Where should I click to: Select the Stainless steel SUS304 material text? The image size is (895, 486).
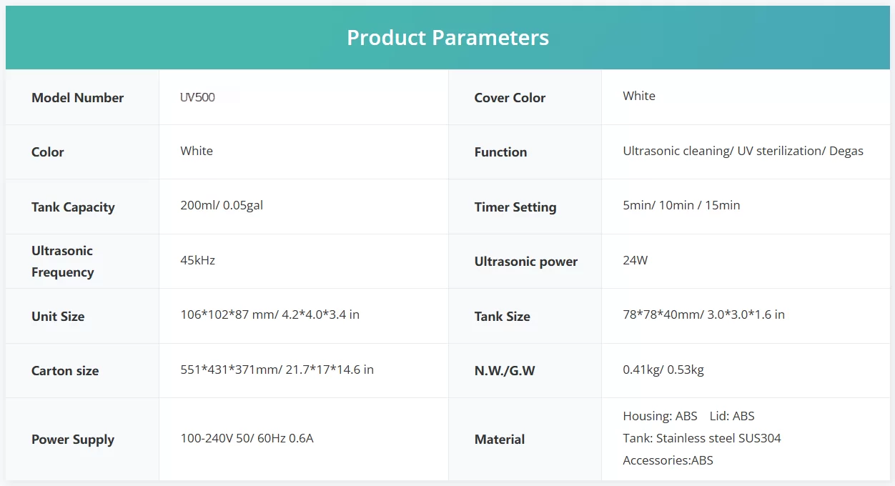point(701,438)
